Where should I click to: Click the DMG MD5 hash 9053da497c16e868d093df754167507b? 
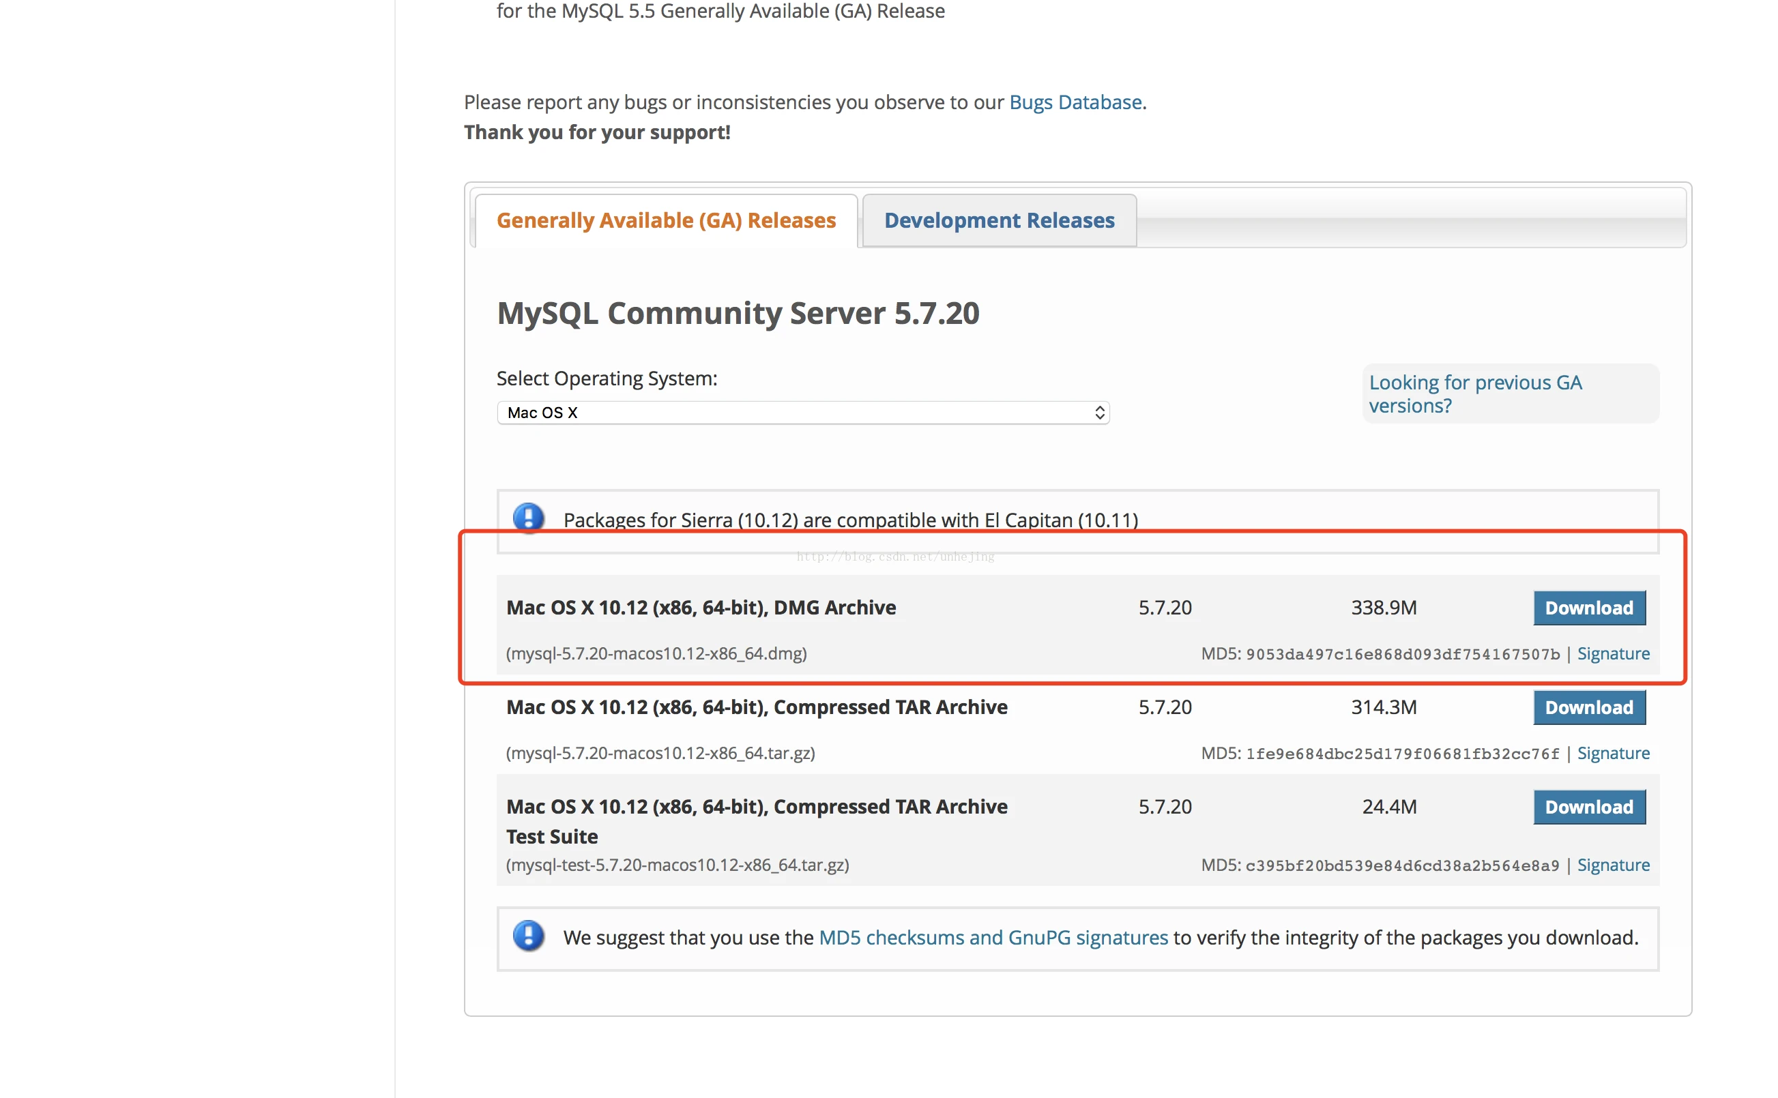[x=1403, y=654]
